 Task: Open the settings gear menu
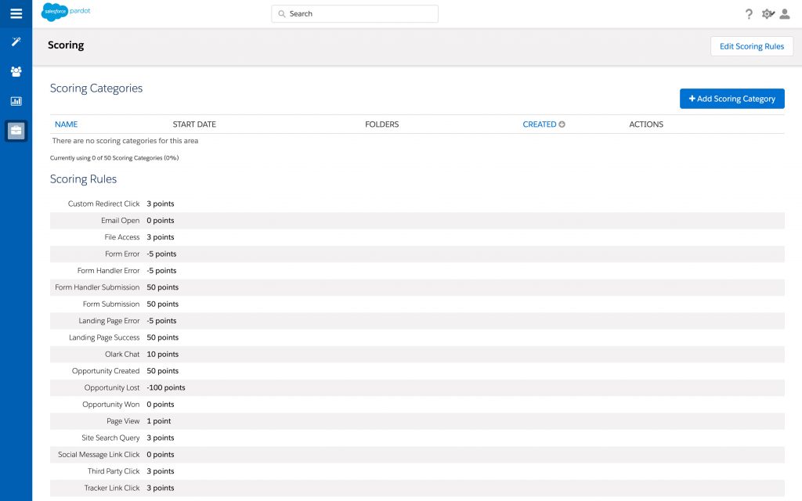click(768, 14)
